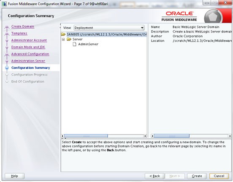Click the Create button
233x182 pixels.
197,176
